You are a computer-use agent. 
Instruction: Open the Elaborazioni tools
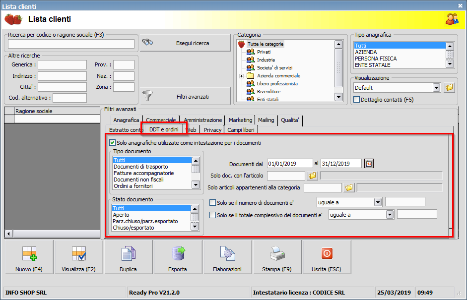point(227,257)
